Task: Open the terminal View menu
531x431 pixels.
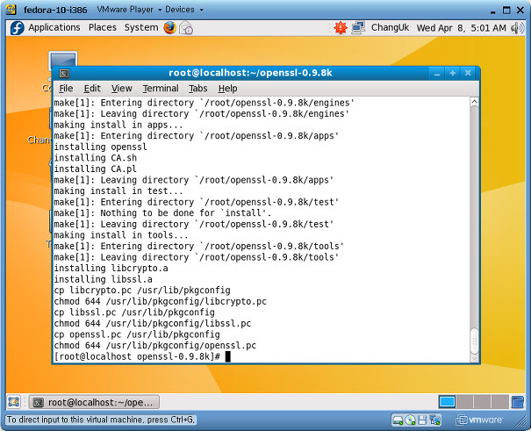Action: [122, 89]
